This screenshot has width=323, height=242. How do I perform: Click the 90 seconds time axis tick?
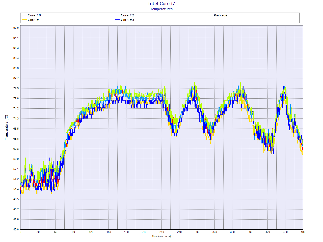coord(73,232)
